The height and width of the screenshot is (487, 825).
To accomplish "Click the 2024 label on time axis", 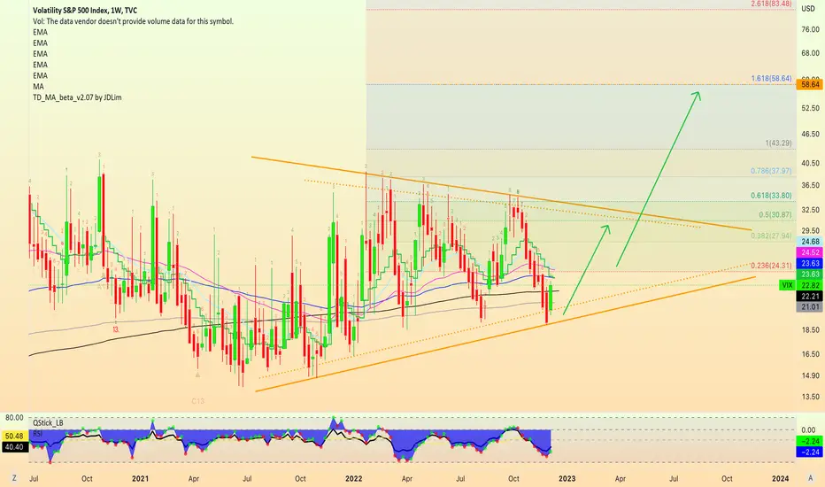I will (780, 478).
